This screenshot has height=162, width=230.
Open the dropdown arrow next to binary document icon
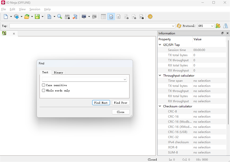pyautogui.click(x=54, y=17)
